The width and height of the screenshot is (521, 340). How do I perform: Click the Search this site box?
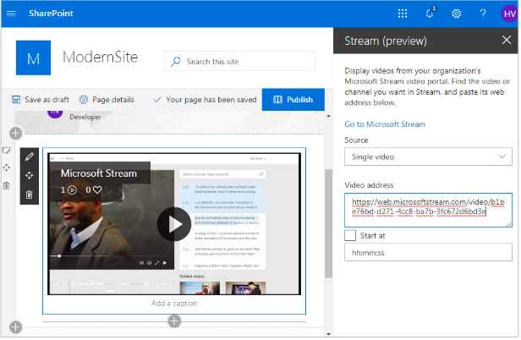point(240,61)
